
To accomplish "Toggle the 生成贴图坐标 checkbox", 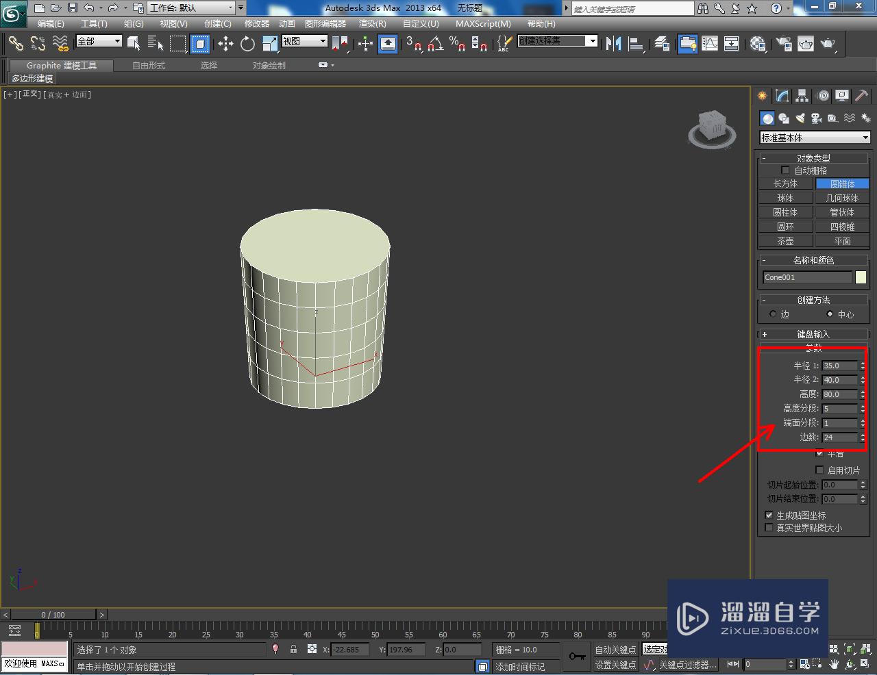I will (769, 515).
